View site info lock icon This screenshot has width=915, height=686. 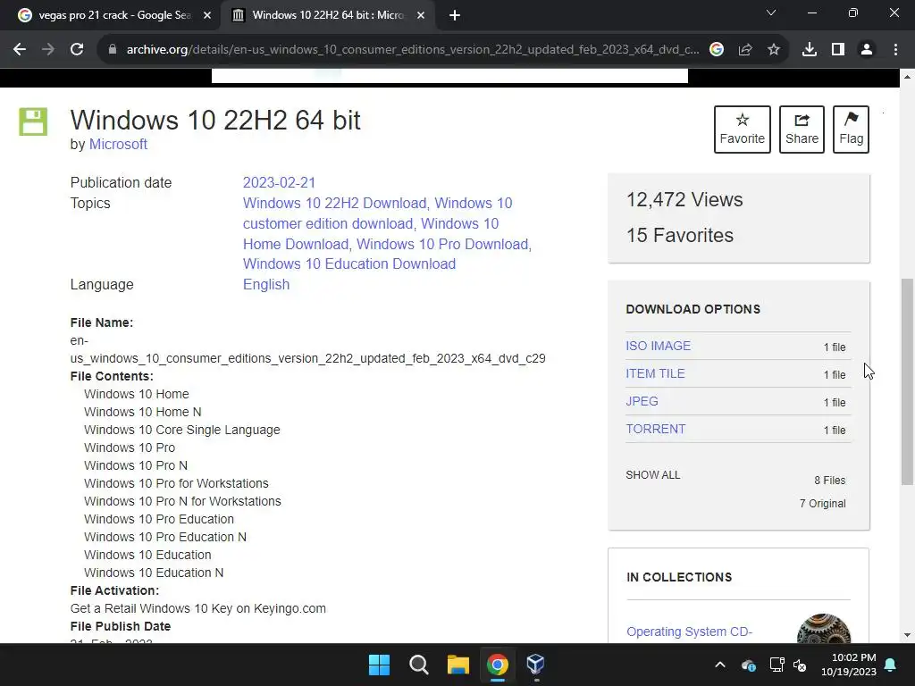pyautogui.click(x=112, y=50)
